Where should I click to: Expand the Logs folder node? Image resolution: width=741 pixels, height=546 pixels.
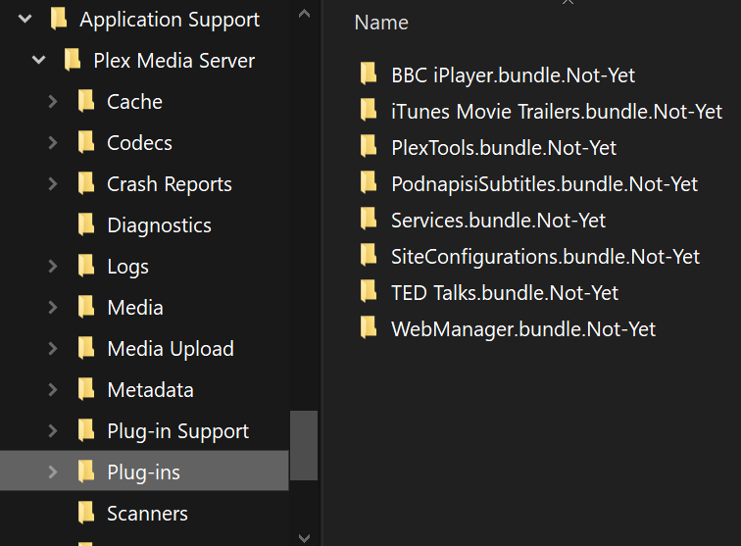pos(53,267)
